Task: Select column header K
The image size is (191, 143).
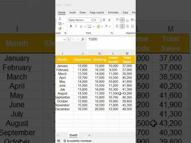Action: click(x=99, y=54)
